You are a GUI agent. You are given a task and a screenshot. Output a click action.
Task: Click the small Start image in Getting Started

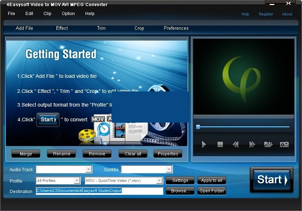coord(48,120)
